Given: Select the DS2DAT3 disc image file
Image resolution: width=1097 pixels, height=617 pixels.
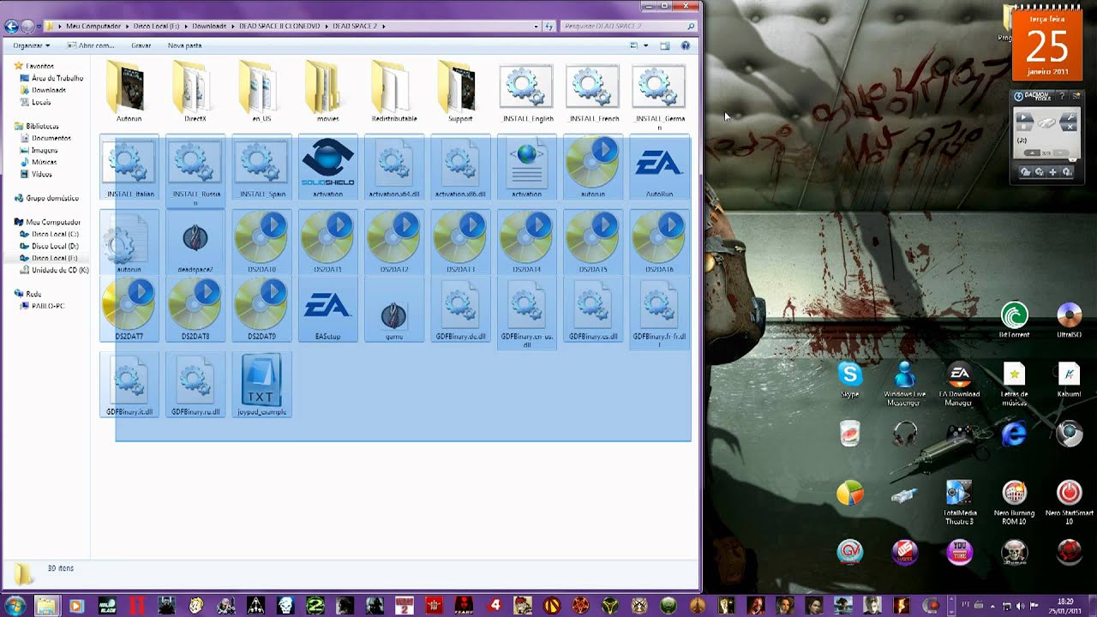Looking at the screenshot, I should [x=460, y=243].
